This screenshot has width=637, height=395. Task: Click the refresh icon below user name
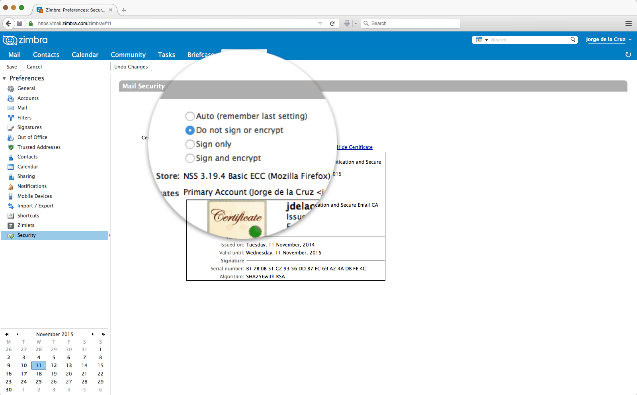click(628, 55)
